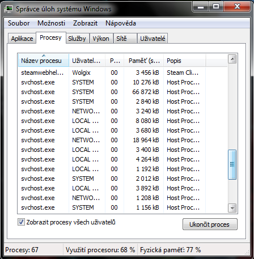Sort by the Popis column header
Viewport: 254px width, 259px height.
(185, 61)
